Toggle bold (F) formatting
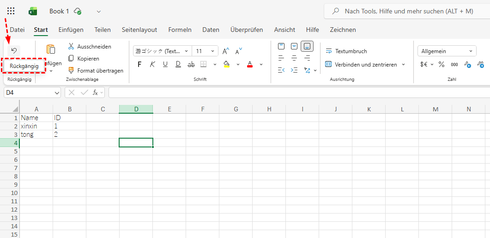The height and width of the screenshot is (238, 490). click(139, 65)
